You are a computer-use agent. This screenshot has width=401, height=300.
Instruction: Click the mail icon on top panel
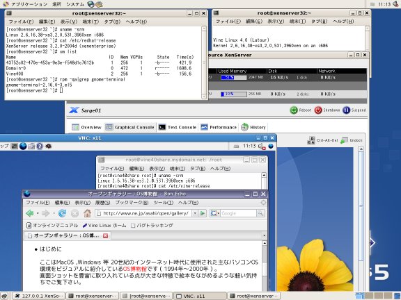99,4
